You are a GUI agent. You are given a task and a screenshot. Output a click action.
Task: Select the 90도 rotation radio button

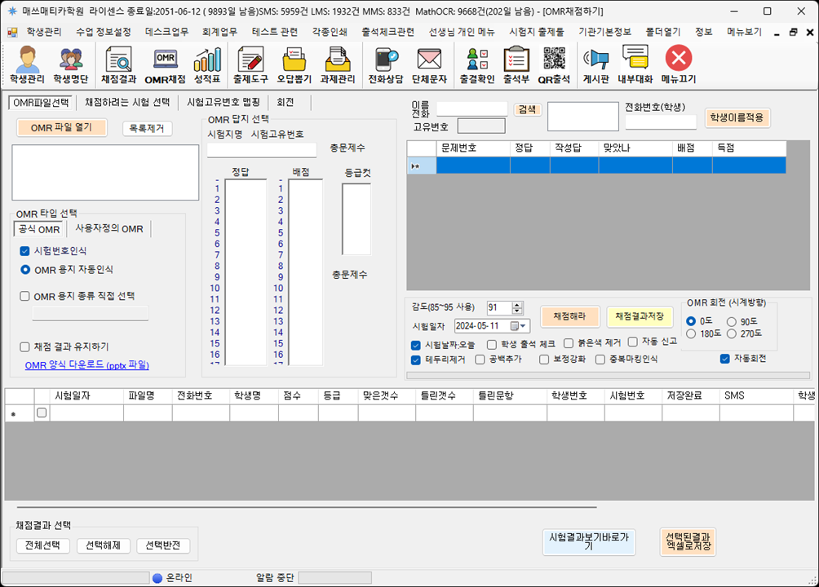pyautogui.click(x=732, y=321)
